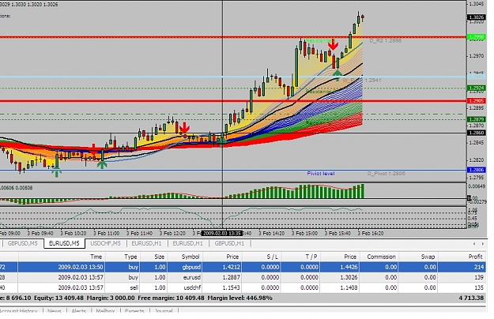Click the 2009.02.03 13:50 time cell
Screen dimensions: 494x319
point(81,267)
